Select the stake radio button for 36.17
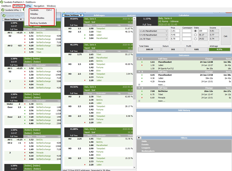This screenshot has width=232, height=171. pyautogui.click(x=196, y=35)
